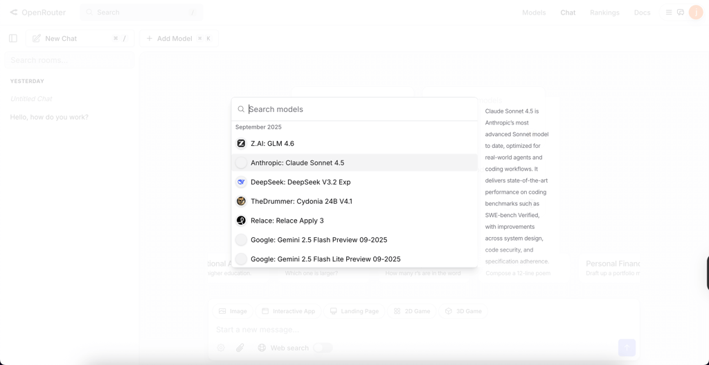Choose TheDrummer: Cydonia 24B V4.1

click(354, 201)
